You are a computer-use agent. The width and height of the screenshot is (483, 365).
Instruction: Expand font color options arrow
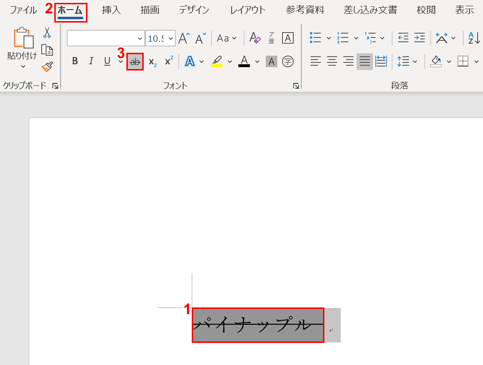tap(257, 61)
